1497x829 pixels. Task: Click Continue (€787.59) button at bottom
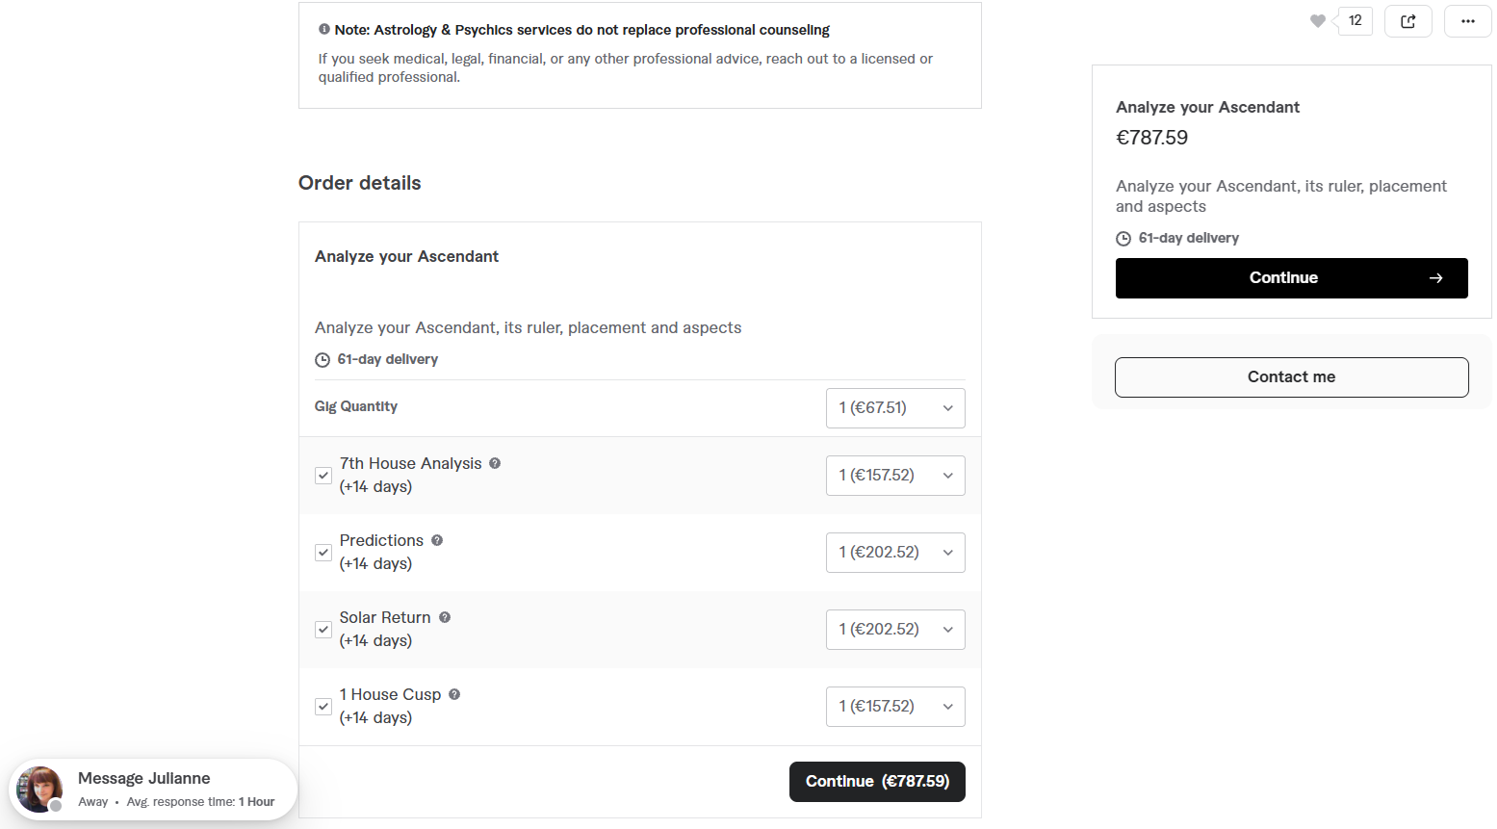tap(877, 782)
